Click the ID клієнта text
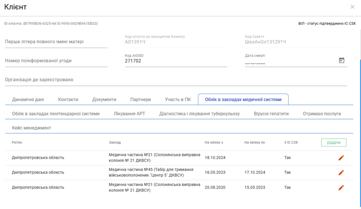Image resolution: width=361 pixels, height=209 pixels. [x=51, y=24]
